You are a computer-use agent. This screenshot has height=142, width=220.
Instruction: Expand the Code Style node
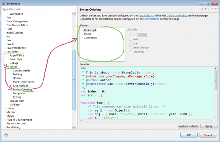click(x=8, y=59)
